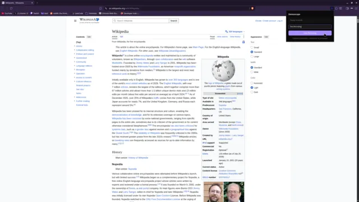359x202 pixels.
Task: Open the Twitch bookmark
Action: click(35, 13)
